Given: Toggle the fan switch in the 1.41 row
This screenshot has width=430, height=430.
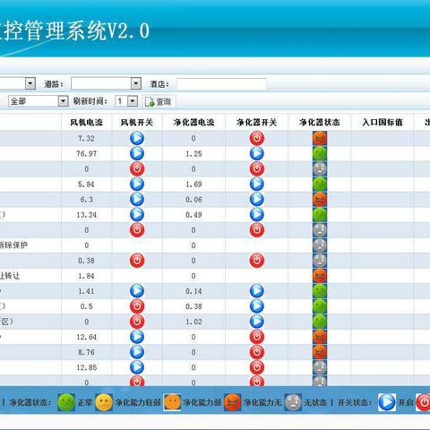Looking at the screenshot, I should click(137, 291).
